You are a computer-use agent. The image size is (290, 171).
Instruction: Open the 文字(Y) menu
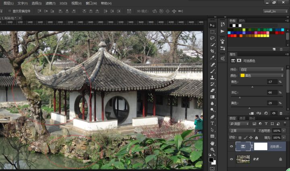click(x=23, y=3)
